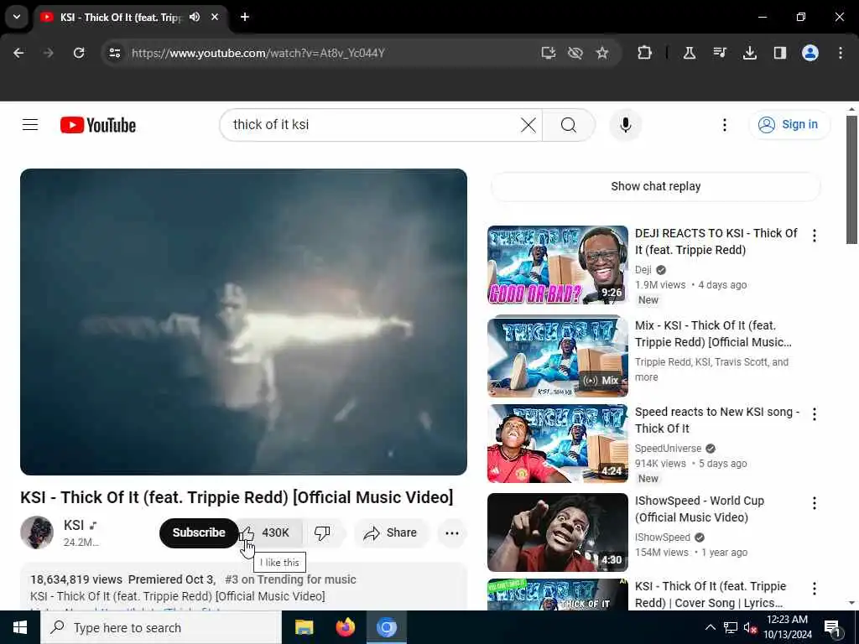
Task: Go to YouTube home via logo
Action: coord(98,126)
